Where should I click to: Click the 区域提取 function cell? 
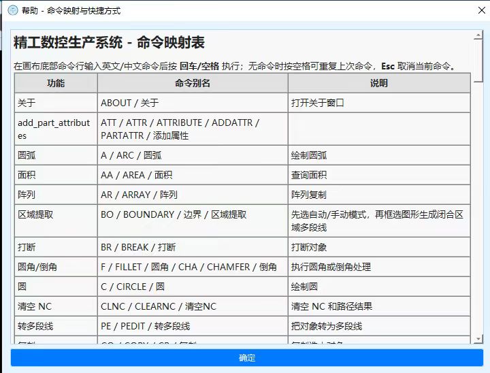coord(56,221)
